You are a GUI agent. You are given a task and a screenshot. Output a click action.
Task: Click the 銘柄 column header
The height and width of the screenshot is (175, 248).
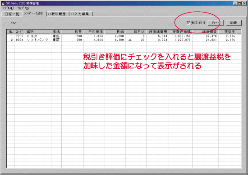click(x=38, y=32)
